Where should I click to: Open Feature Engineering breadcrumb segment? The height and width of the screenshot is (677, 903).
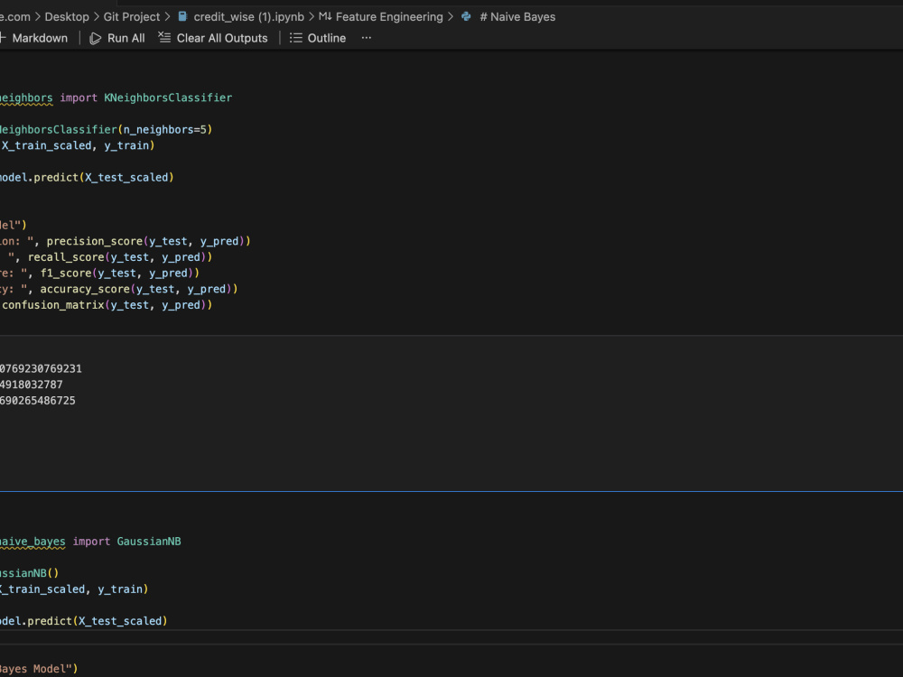tap(389, 16)
